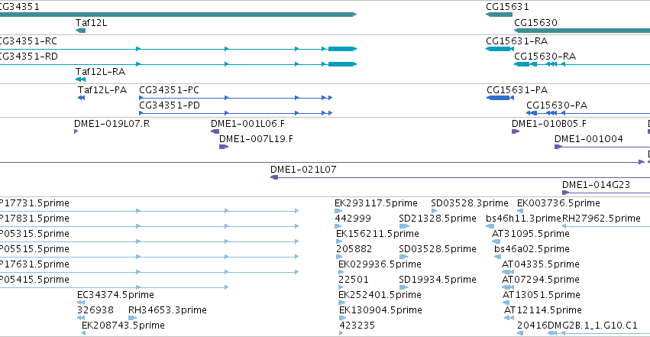Click the teal arrow glyph beneath Taf12L
650x337 pixels.
pyautogui.click(x=80, y=31)
